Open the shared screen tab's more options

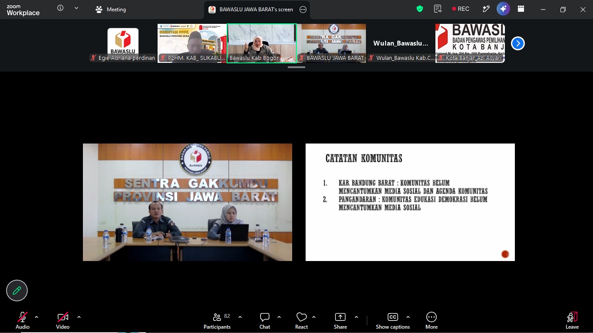(303, 10)
